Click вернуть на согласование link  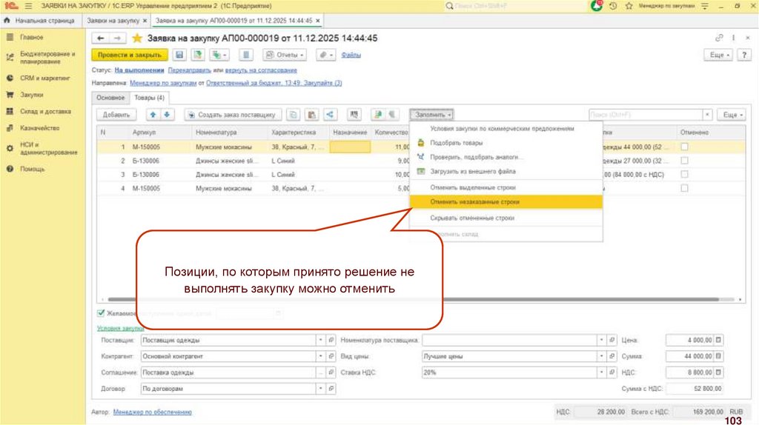261,70
